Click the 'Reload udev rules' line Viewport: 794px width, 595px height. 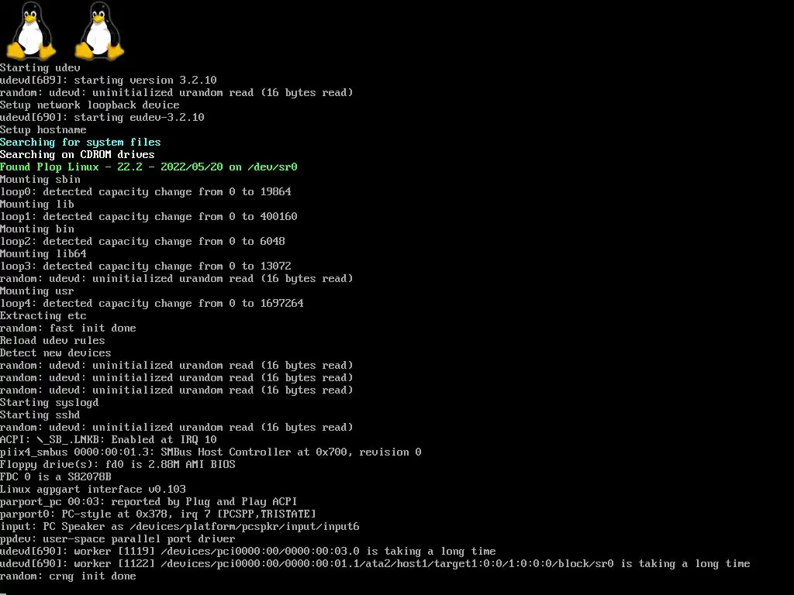click(x=53, y=341)
